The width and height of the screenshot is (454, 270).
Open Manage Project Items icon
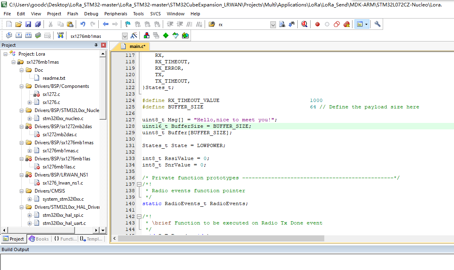[147, 35]
